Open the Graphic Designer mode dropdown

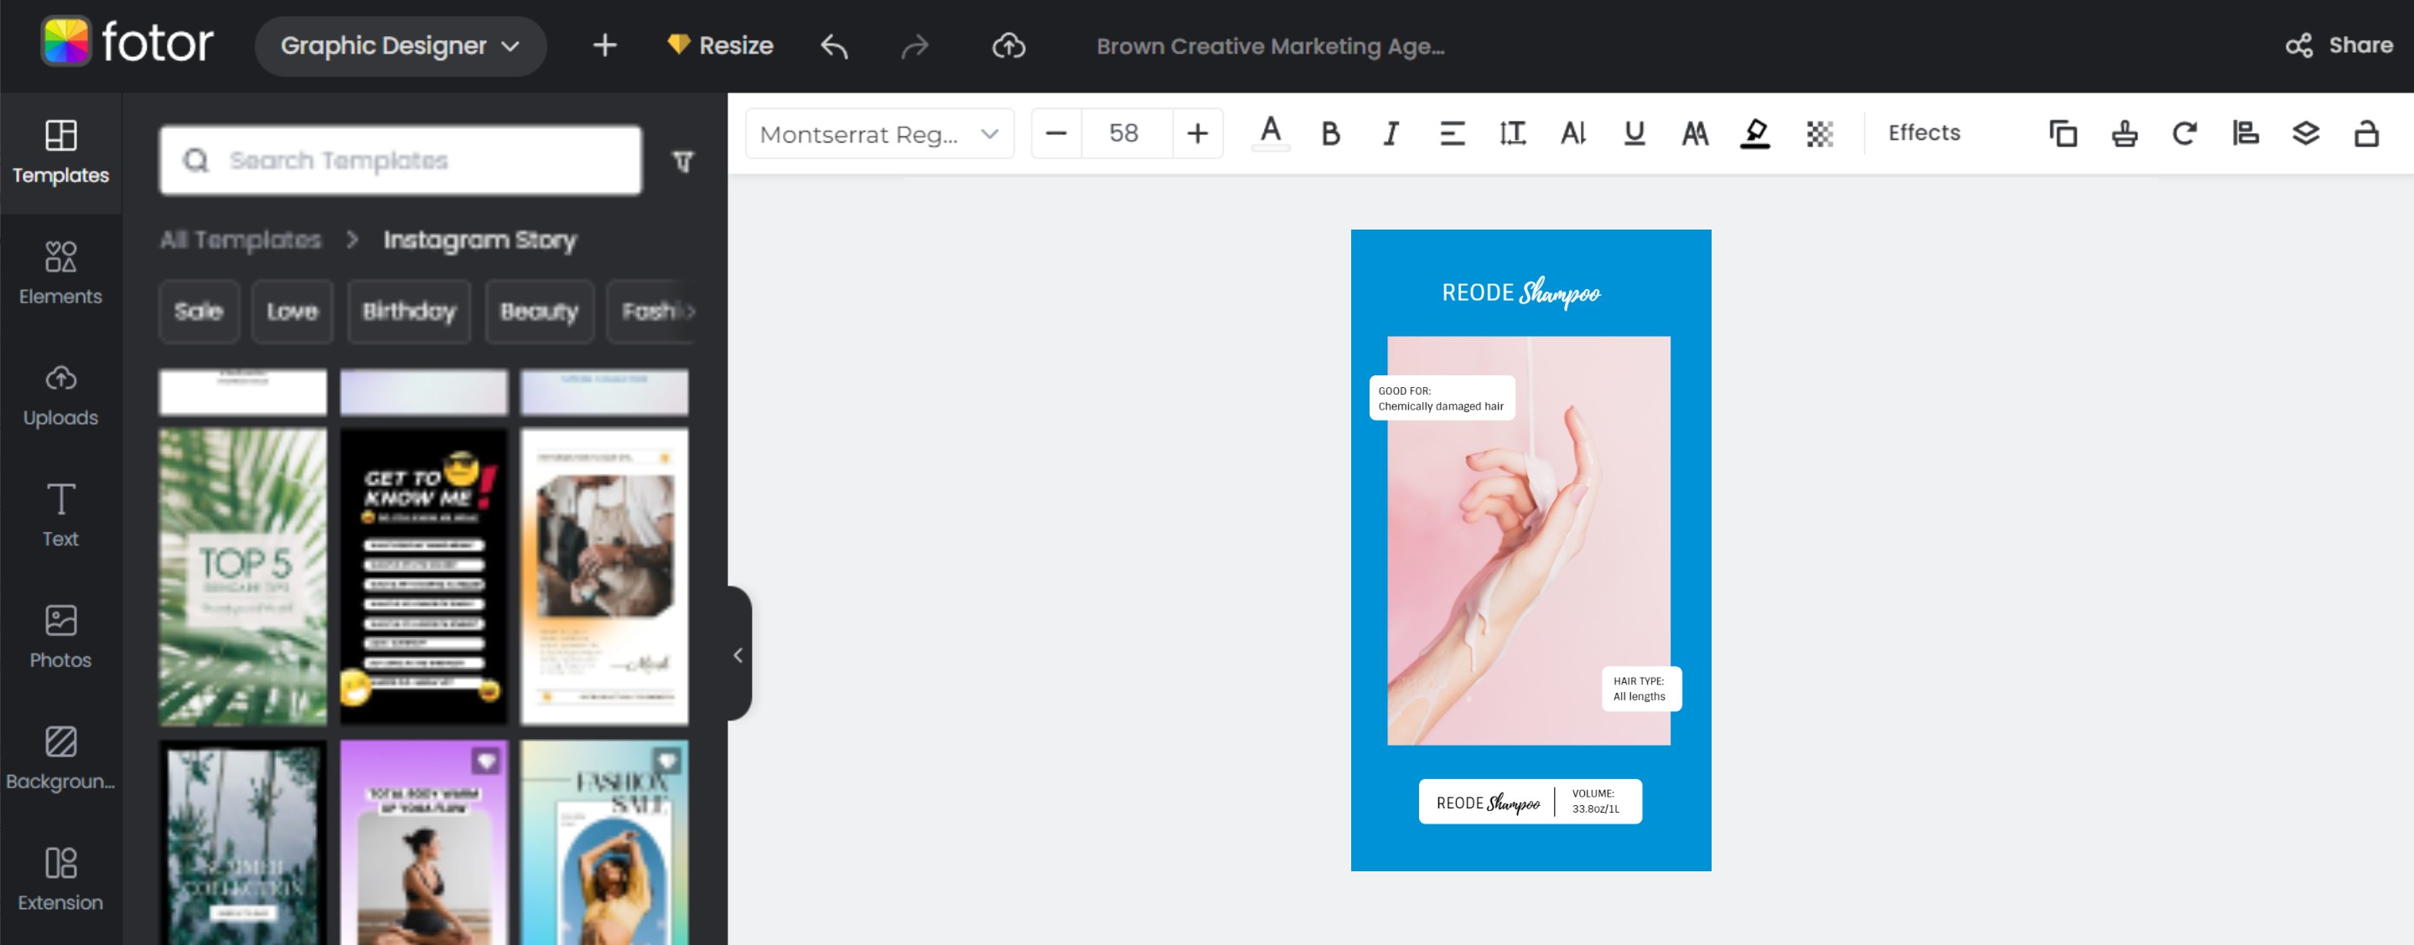(400, 46)
